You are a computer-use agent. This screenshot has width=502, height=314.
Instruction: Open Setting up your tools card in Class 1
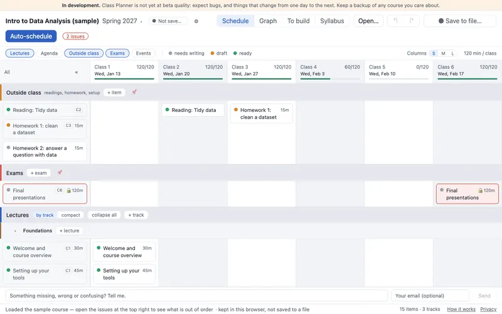124,274
